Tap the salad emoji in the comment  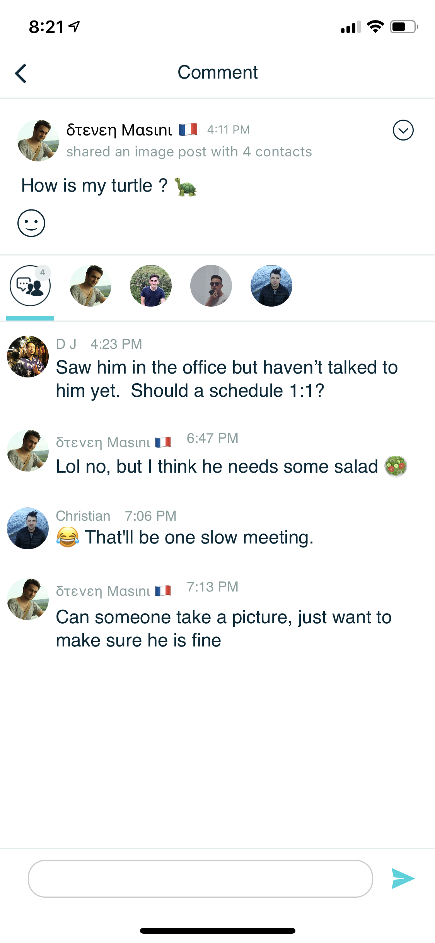pyautogui.click(x=396, y=466)
